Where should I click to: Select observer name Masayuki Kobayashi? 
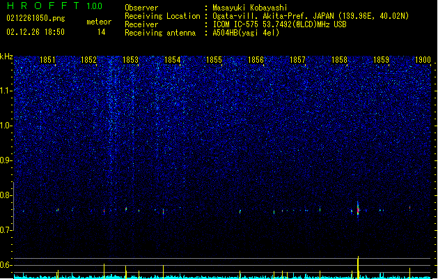pyautogui.click(x=250, y=8)
